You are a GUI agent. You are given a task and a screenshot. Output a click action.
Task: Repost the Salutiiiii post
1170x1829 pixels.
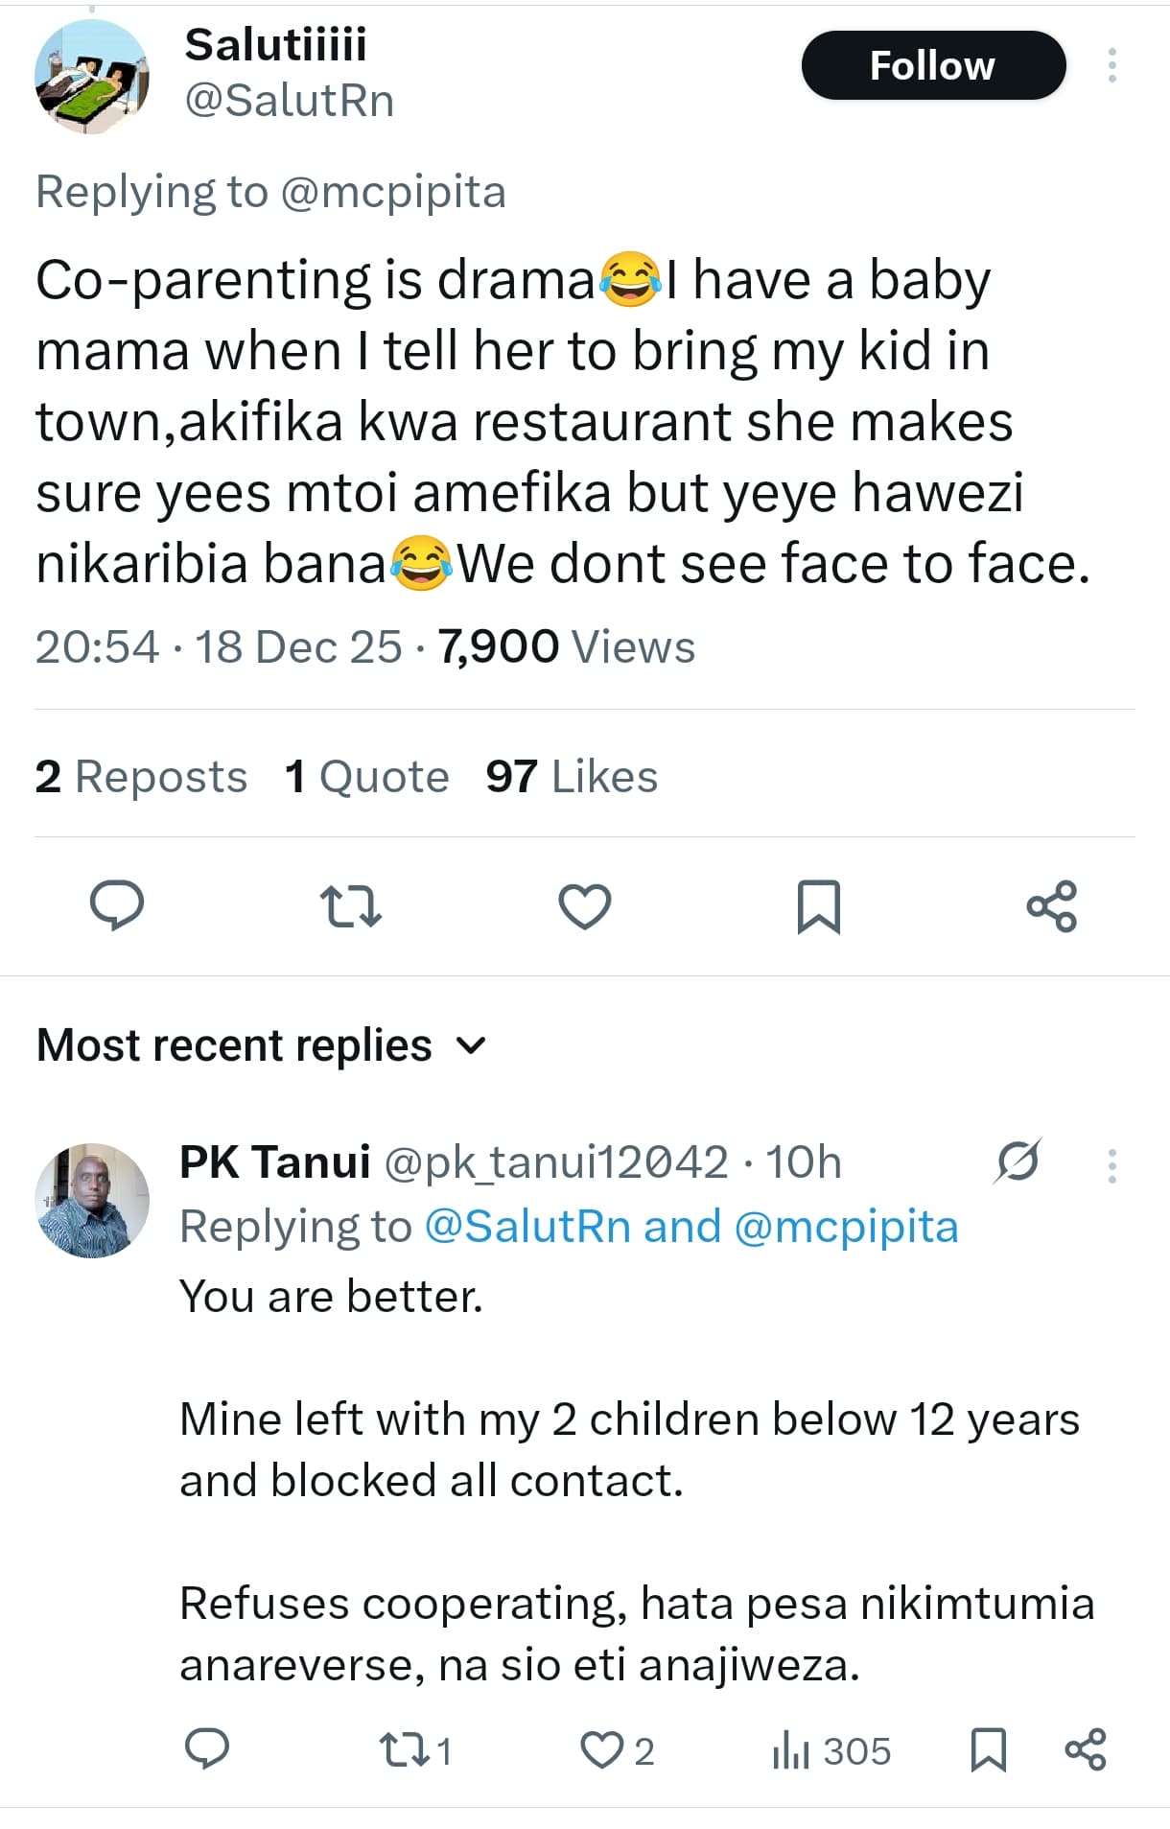point(350,905)
